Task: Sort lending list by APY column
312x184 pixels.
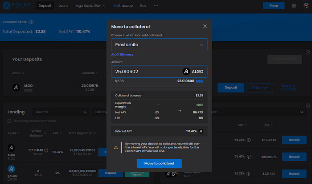Action: (x=57, y=133)
